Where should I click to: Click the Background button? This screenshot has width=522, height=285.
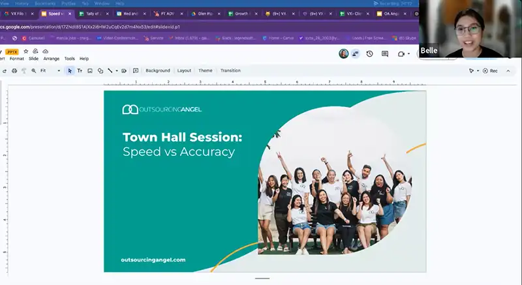(x=157, y=70)
